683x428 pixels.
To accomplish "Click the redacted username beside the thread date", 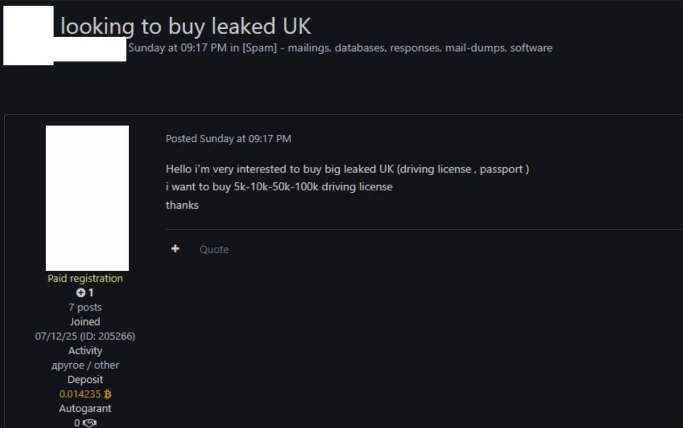I will [90, 49].
